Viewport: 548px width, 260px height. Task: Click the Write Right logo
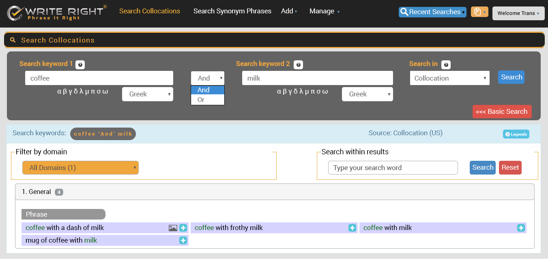click(x=57, y=13)
